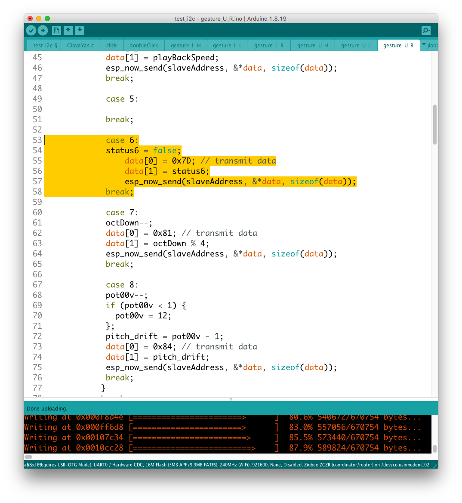Create a new sketch with New icon
This screenshot has height=503, width=462.
[56, 30]
